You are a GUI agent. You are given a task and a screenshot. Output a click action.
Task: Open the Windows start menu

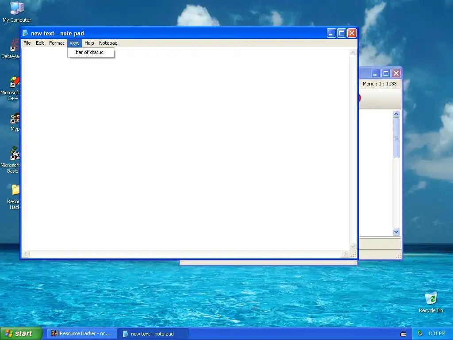tap(21, 333)
